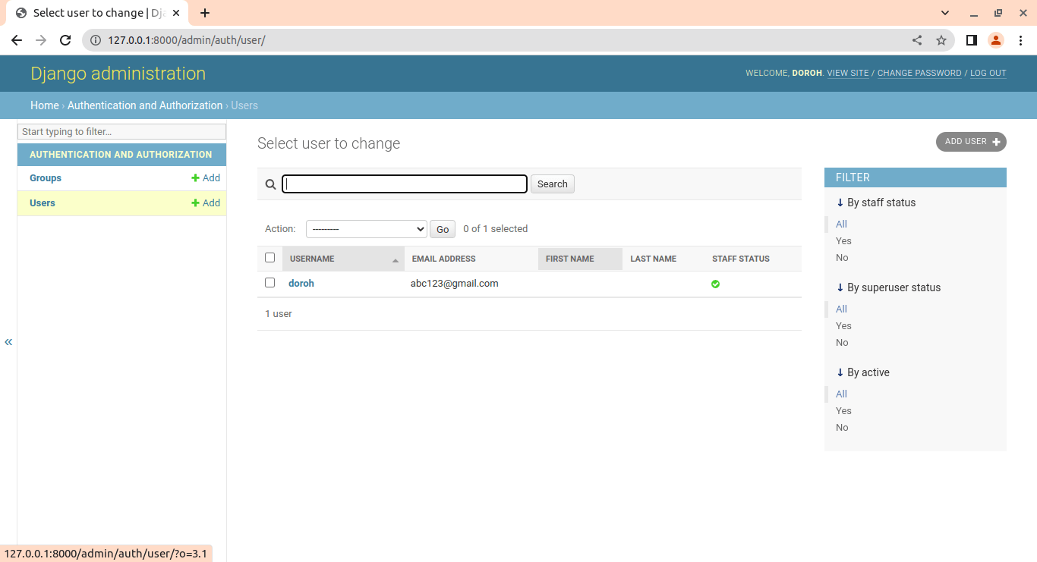Bookmark this page with star icon
This screenshot has width=1037, height=562.
tap(941, 40)
